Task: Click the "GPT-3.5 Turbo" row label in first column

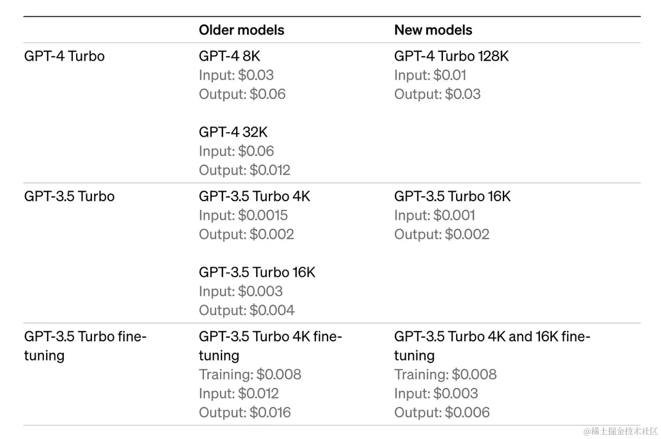Action: click(69, 197)
